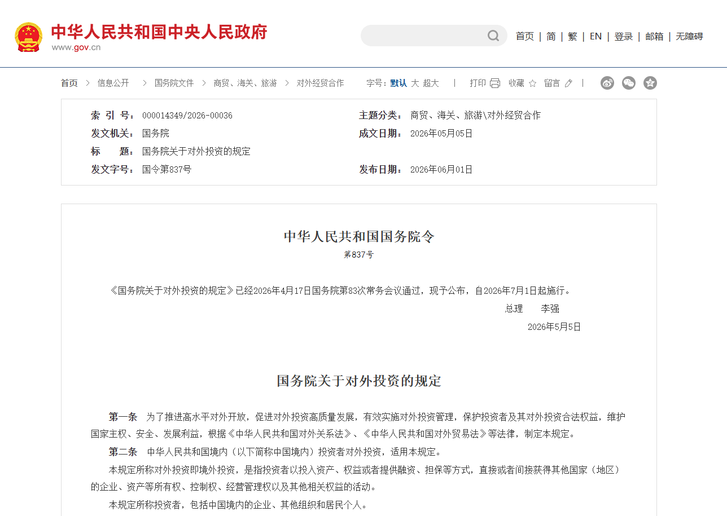Click document number 国令第837号 in metadata

point(167,170)
